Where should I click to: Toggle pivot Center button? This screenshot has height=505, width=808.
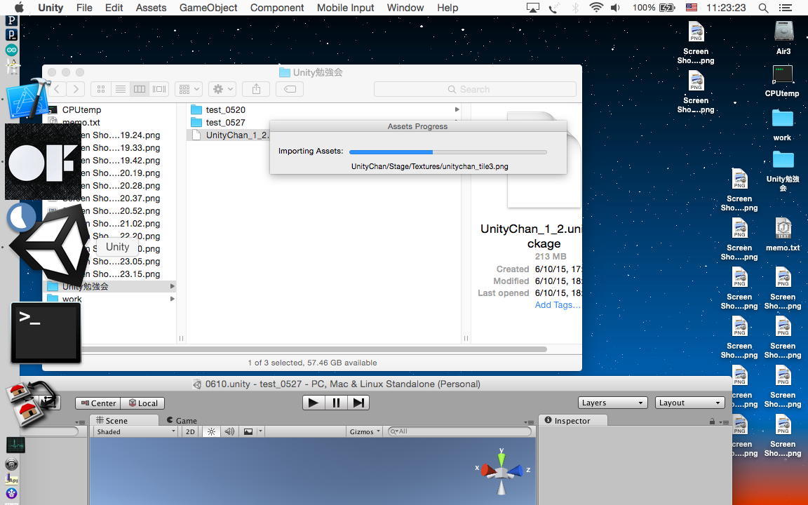98,403
